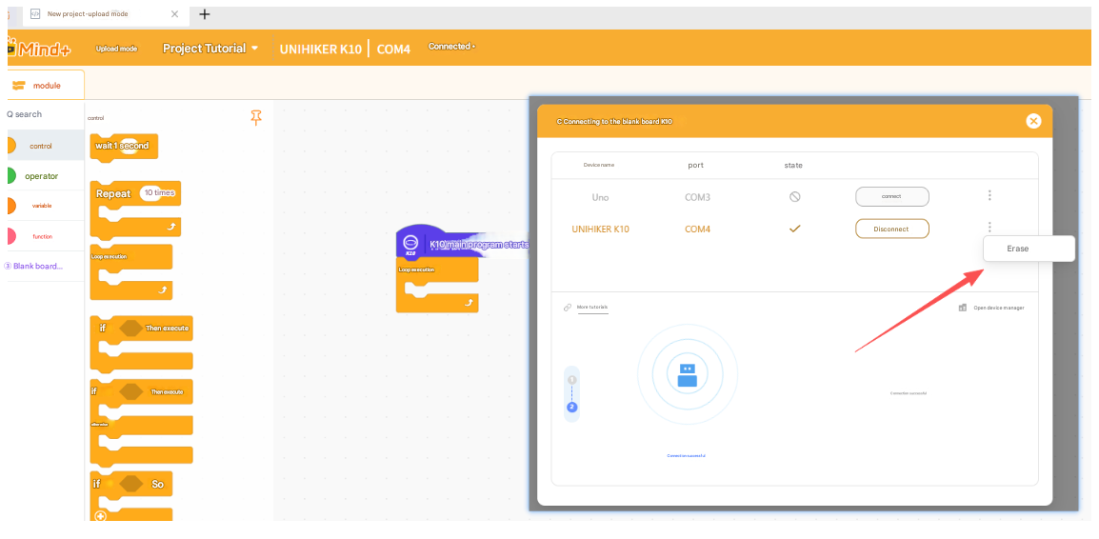Click the if Then execute block
The height and width of the screenshot is (539, 1099).
tap(142, 343)
